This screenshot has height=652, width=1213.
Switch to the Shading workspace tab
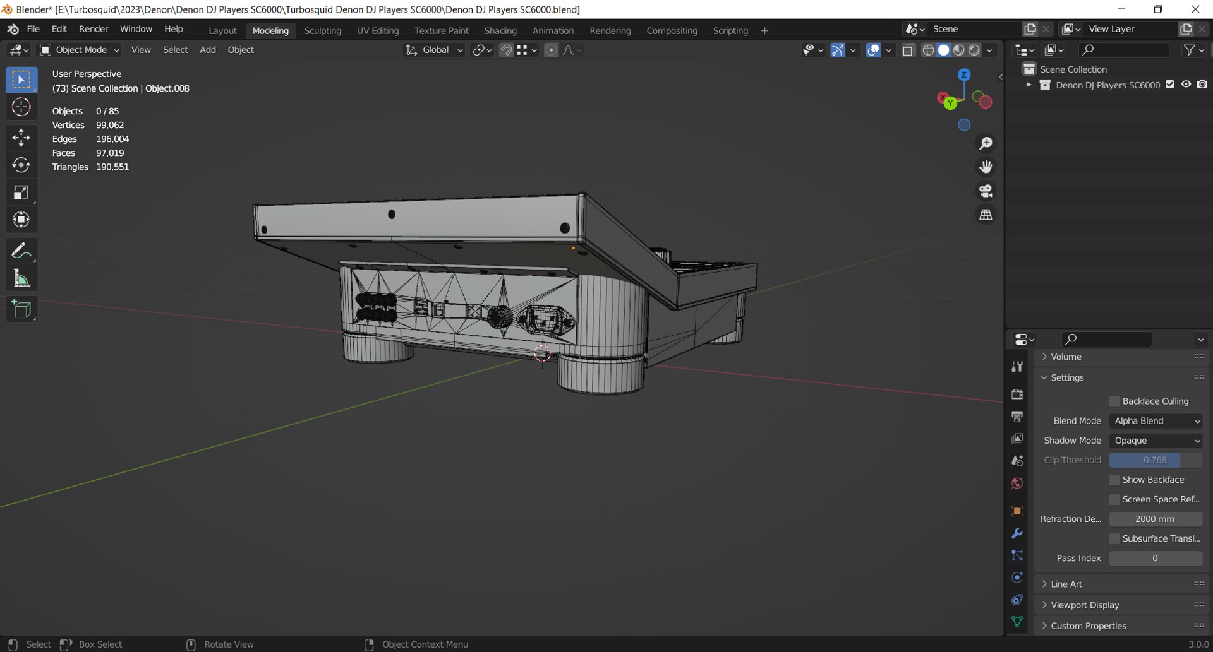[500, 30]
